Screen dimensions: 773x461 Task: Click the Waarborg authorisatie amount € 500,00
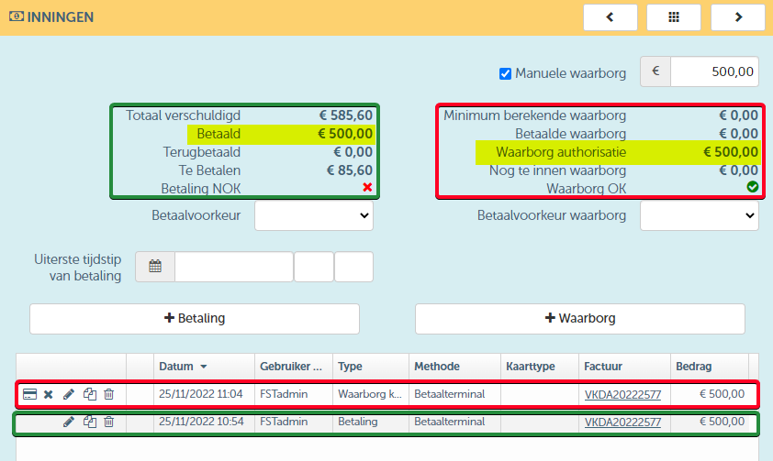pos(731,152)
